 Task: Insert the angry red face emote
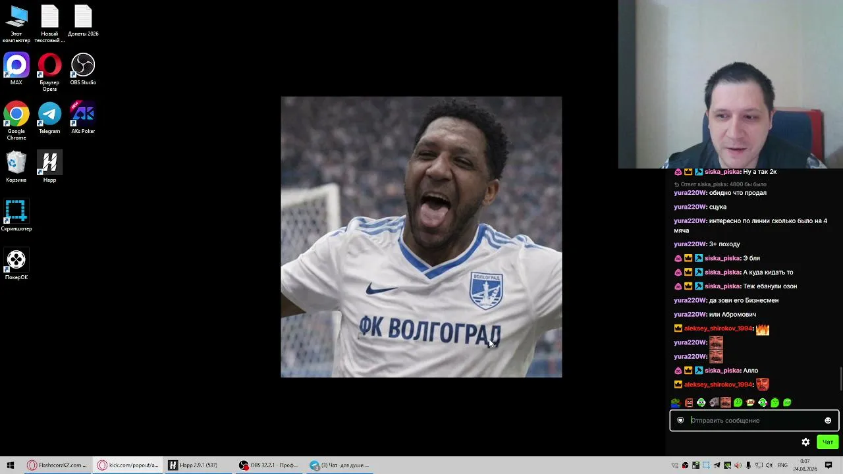click(x=689, y=402)
